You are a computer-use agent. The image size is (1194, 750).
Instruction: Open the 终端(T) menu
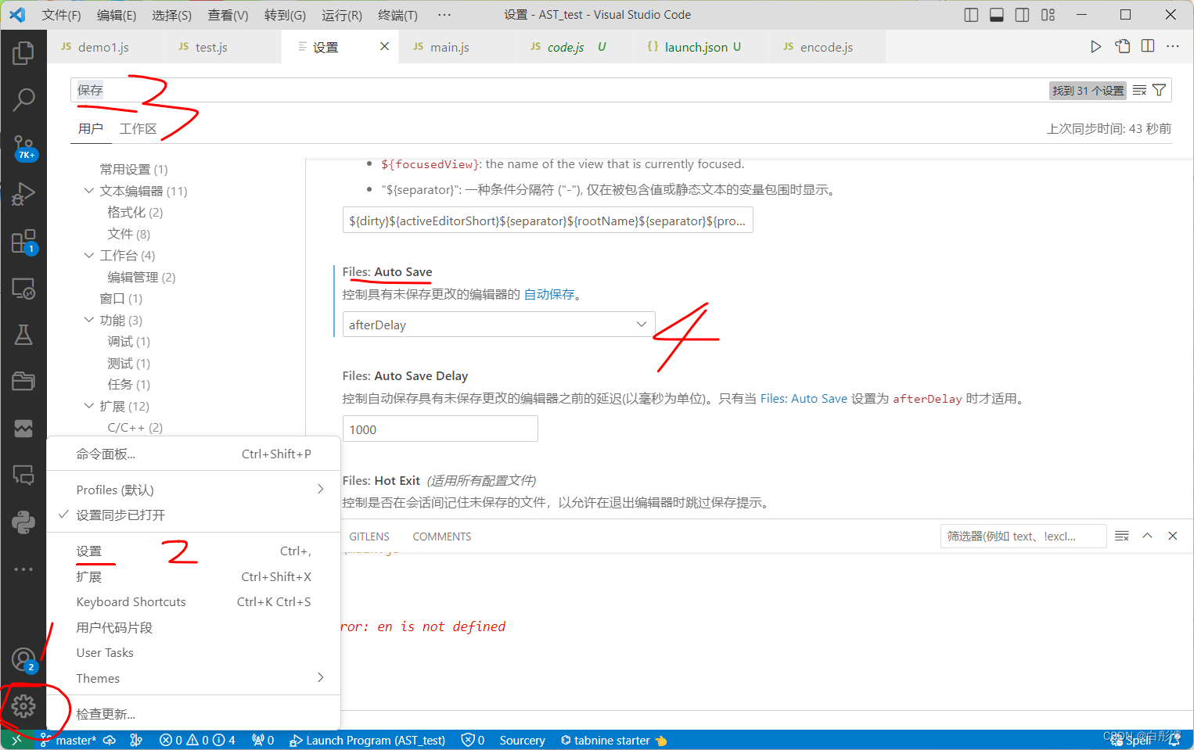[x=397, y=15]
